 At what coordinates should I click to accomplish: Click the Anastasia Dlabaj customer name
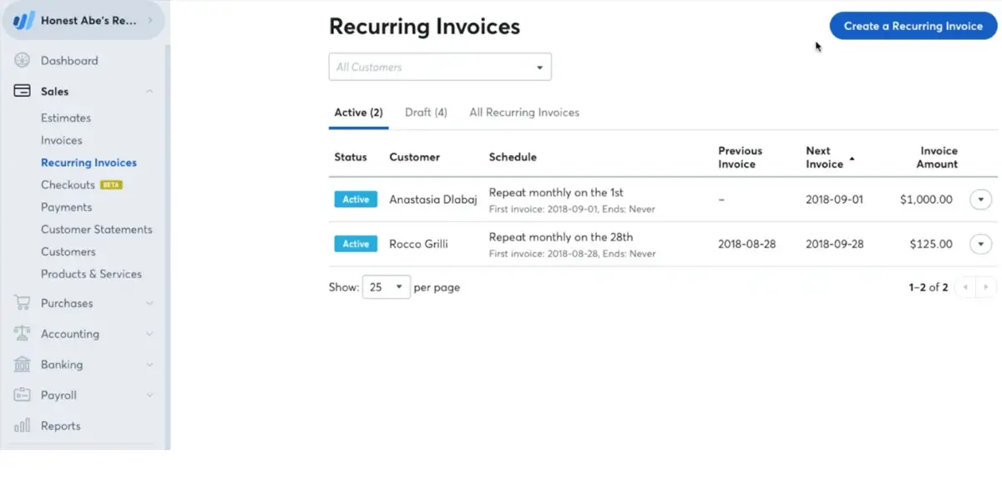tap(433, 200)
